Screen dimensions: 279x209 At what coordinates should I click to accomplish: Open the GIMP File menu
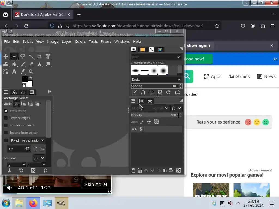[x=7, y=41]
